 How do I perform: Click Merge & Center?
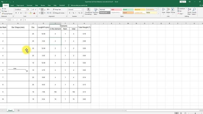[x=59, y=13]
